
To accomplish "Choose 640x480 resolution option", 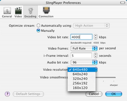I will pos(82,70).
